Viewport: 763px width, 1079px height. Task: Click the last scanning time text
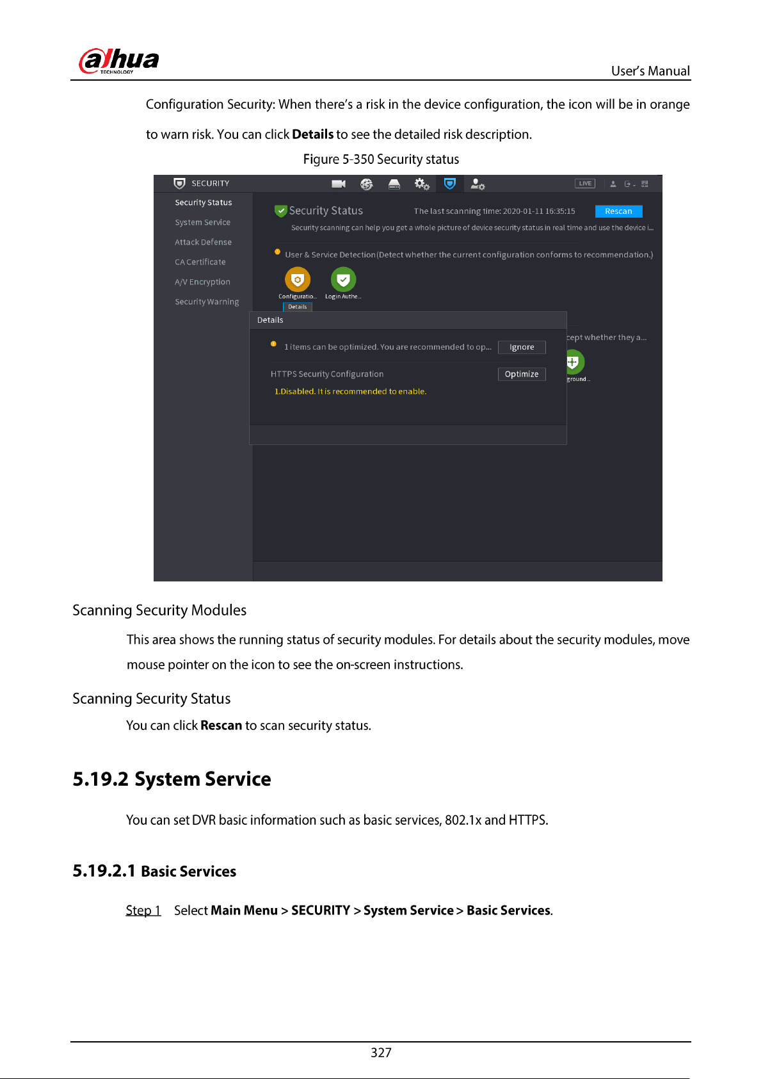494,211
